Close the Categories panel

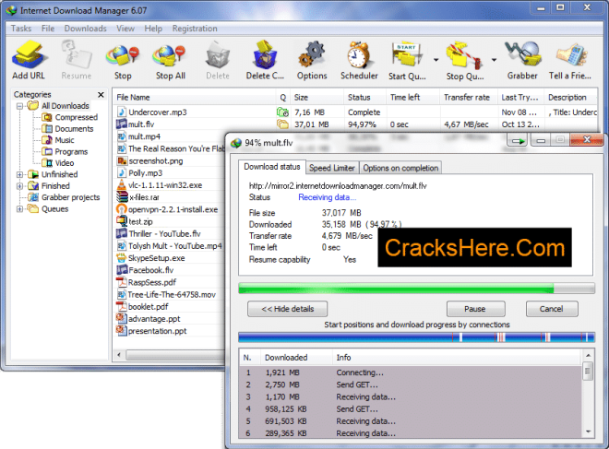101,94
